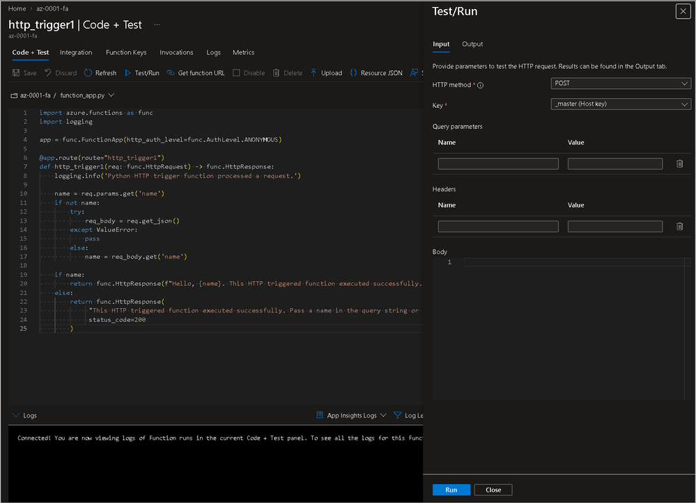
Task: Click the HTTP method info icon
Action: (480, 85)
